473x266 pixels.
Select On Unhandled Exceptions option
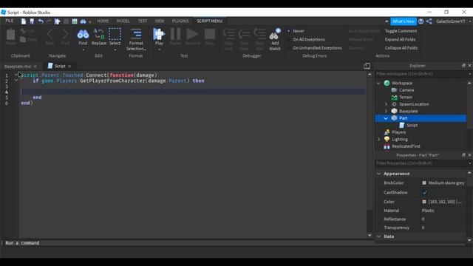[x=314, y=48]
